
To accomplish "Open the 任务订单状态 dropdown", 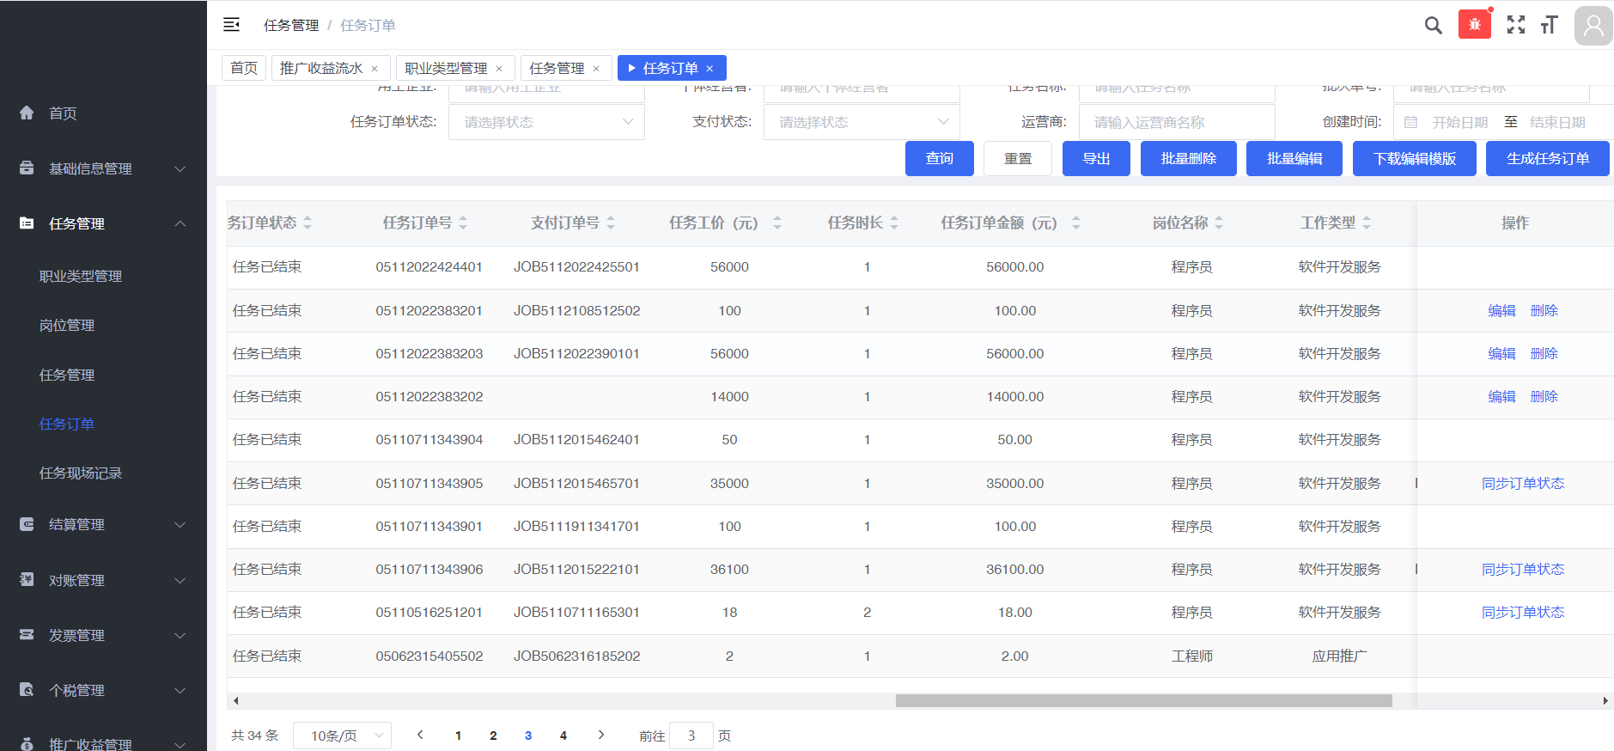I will pyautogui.click(x=546, y=122).
